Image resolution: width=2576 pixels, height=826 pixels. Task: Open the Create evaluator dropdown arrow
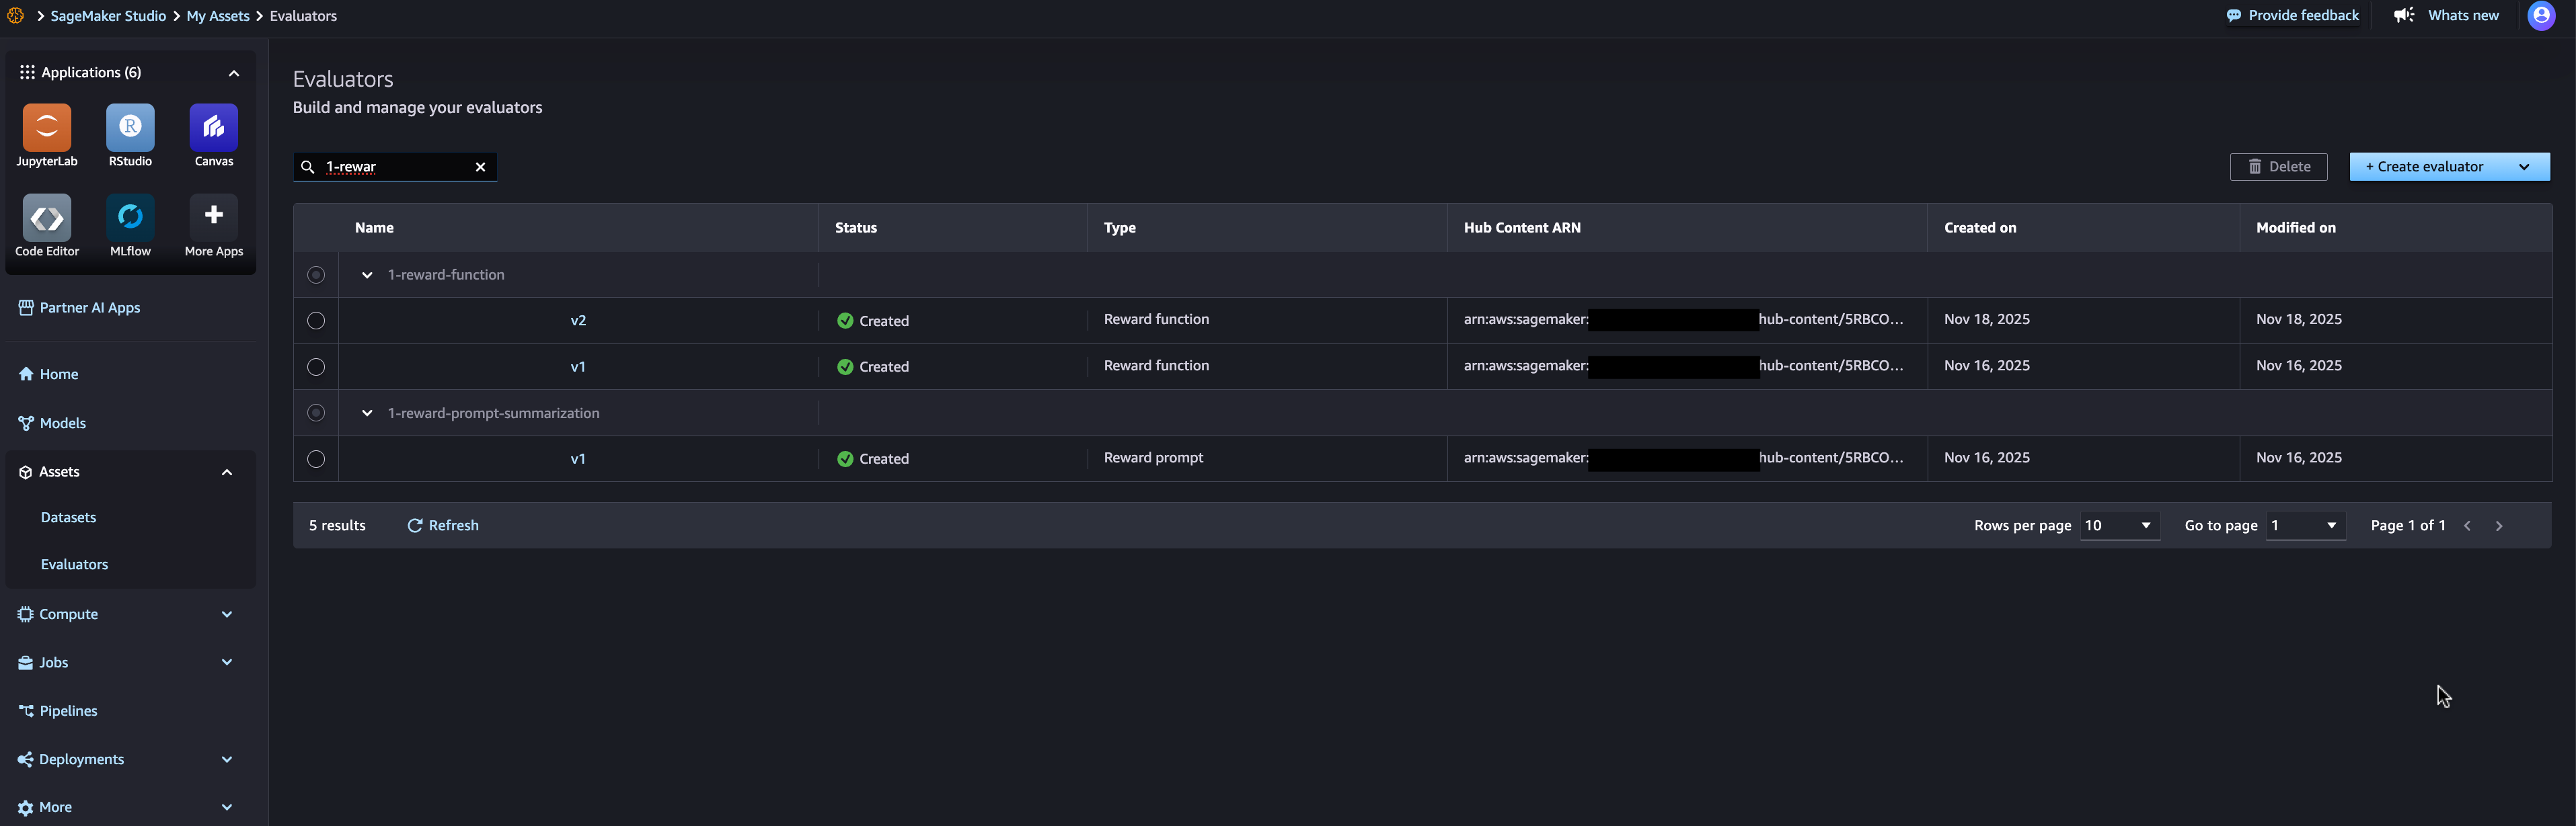coord(2523,167)
